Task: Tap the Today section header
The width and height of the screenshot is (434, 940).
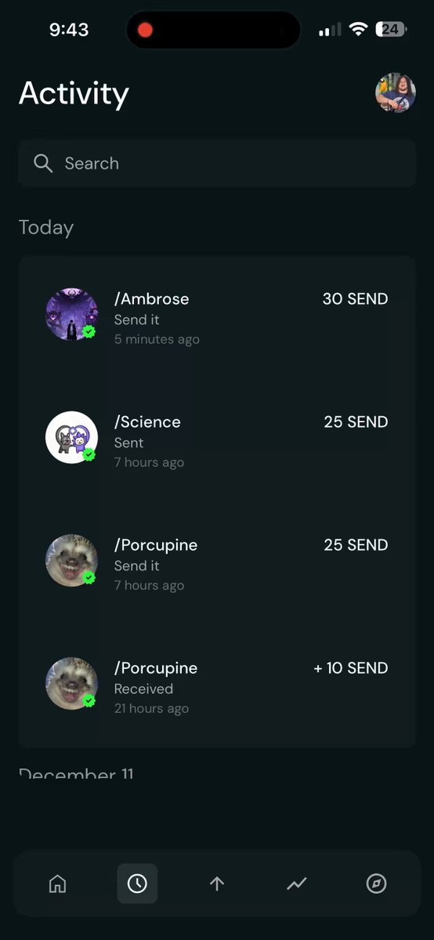Action: pyautogui.click(x=46, y=228)
